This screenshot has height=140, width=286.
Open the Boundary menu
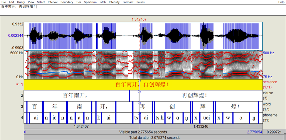(67, 2)
